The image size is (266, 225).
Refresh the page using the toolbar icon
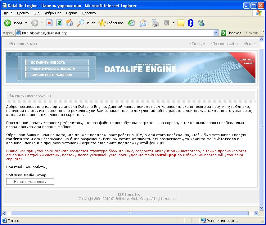click(59, 23)
